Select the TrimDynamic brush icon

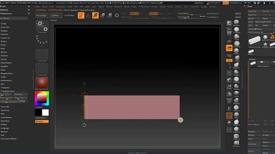(x=236, y=80)
